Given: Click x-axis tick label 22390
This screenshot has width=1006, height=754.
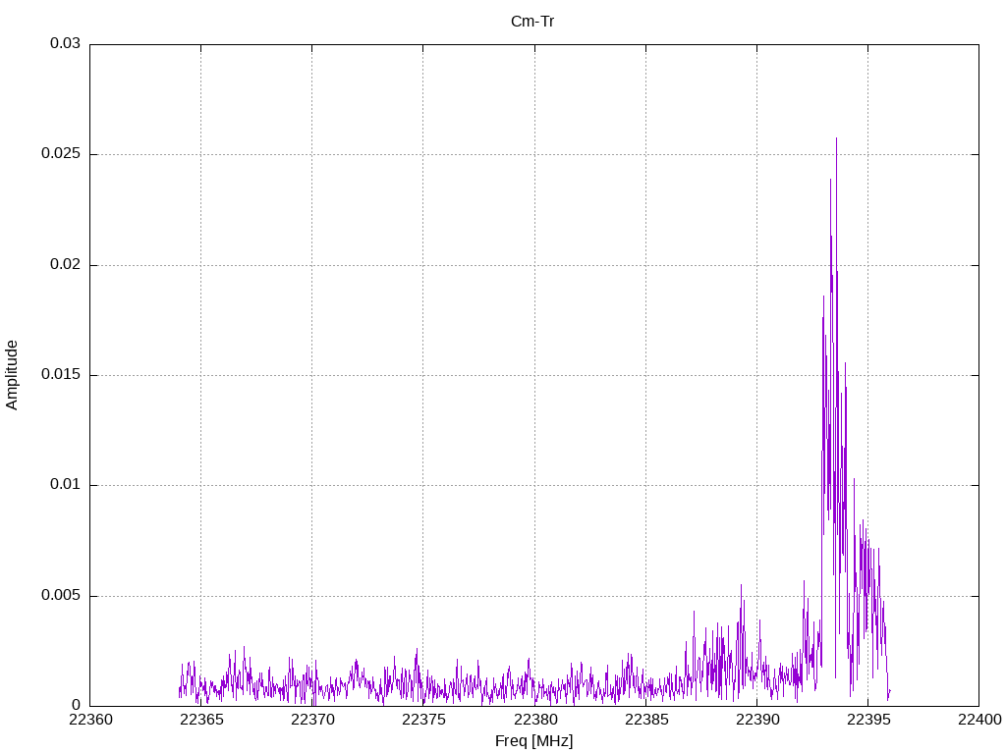Looking at the screenshot, I should click(x=757, y=720).
